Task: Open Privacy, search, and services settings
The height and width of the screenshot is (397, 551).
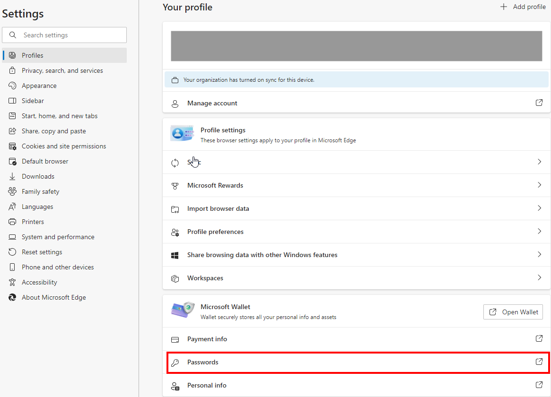Action: (x=65, y=70)
